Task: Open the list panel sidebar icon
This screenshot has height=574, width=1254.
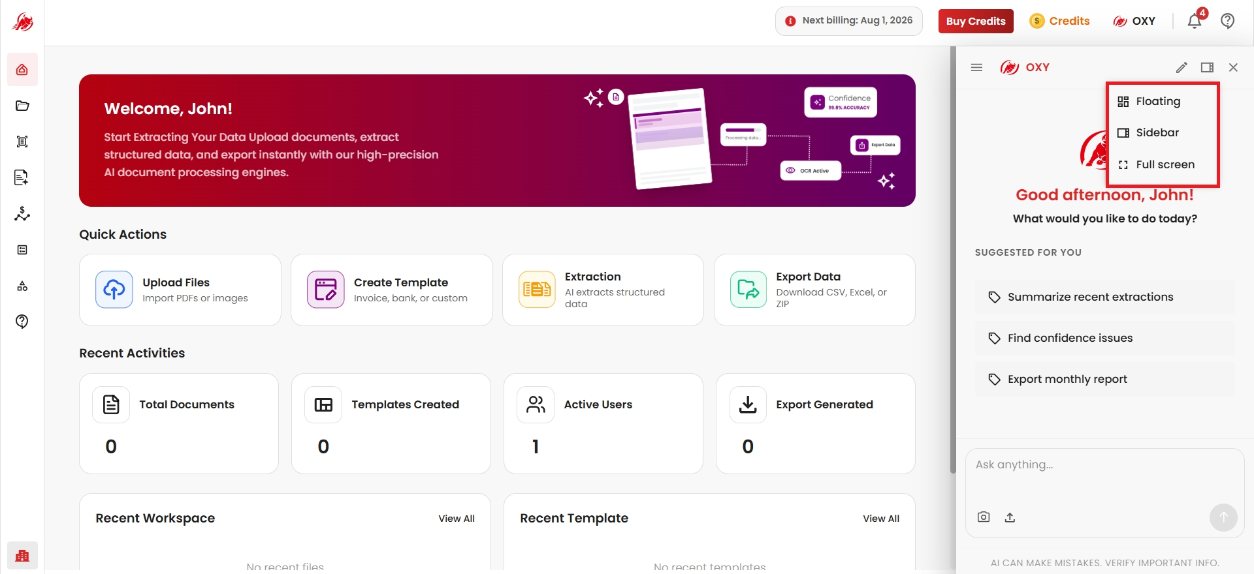Action: tap(22, 250)
